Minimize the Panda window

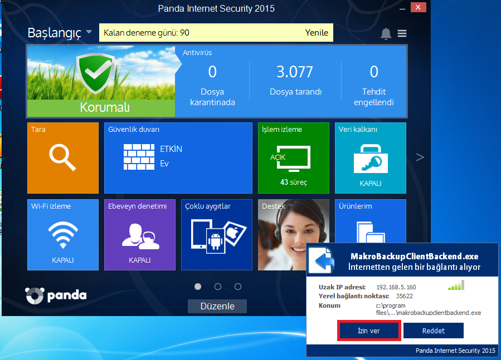click(x=402, y=8)
